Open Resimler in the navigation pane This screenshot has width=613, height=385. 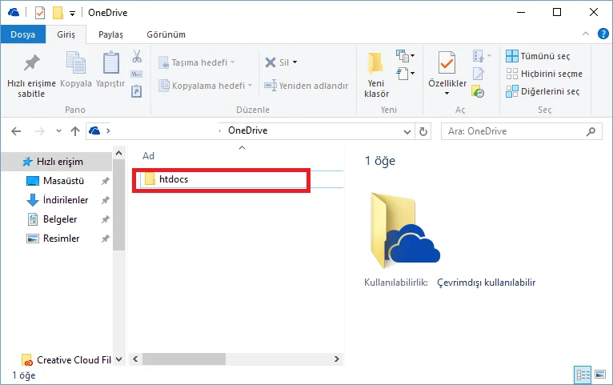click(x=61, y=239)
